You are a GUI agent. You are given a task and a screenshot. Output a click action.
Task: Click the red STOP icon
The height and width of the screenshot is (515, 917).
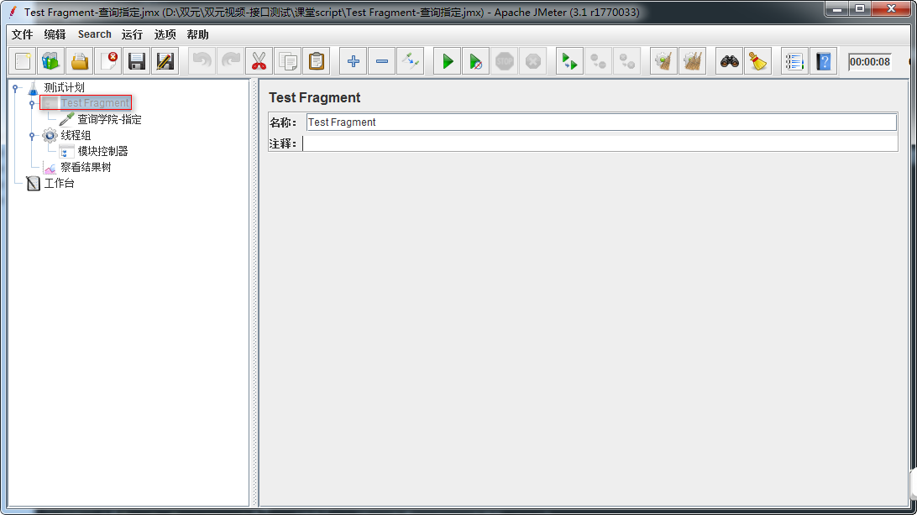point(504,61)
